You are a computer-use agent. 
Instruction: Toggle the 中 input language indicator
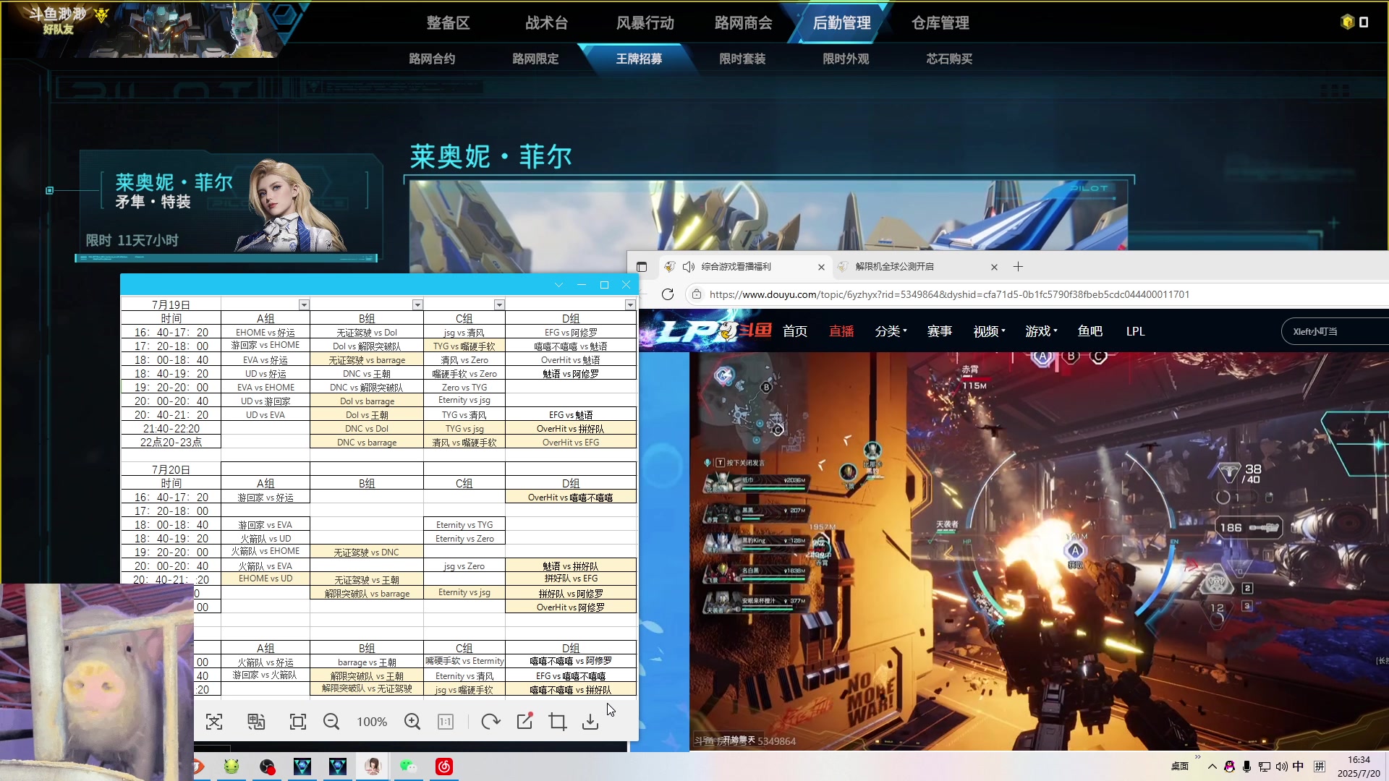1298,767
